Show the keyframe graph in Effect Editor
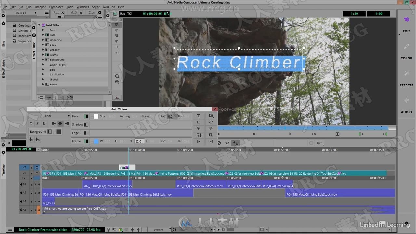 117,97
